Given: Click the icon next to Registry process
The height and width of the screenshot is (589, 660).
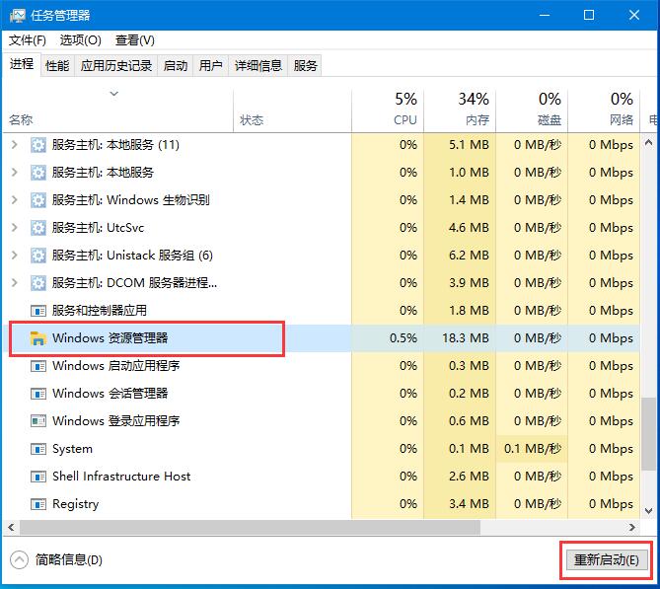Looking at the screenshot, I should (38, 504).
